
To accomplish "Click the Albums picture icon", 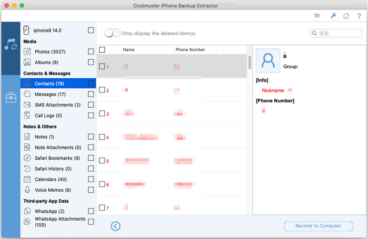I will tap(27, 62).
